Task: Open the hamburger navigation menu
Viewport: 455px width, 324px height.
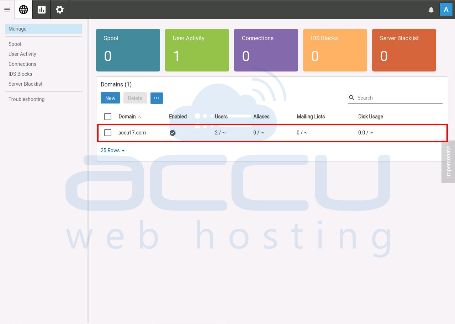Action: [x=7, y=10]
